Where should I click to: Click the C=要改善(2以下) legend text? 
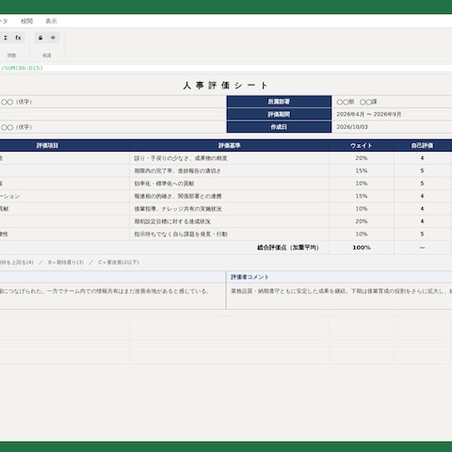pos(119,263)
